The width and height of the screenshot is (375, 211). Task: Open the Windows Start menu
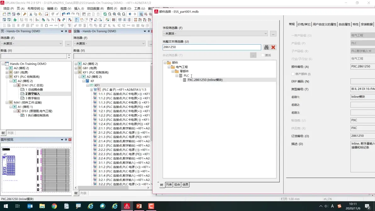click(x=6, y=206)
